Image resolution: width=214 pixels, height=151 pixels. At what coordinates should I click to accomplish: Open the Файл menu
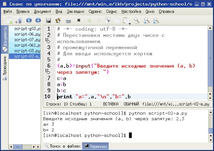click(x=7, y=11)
